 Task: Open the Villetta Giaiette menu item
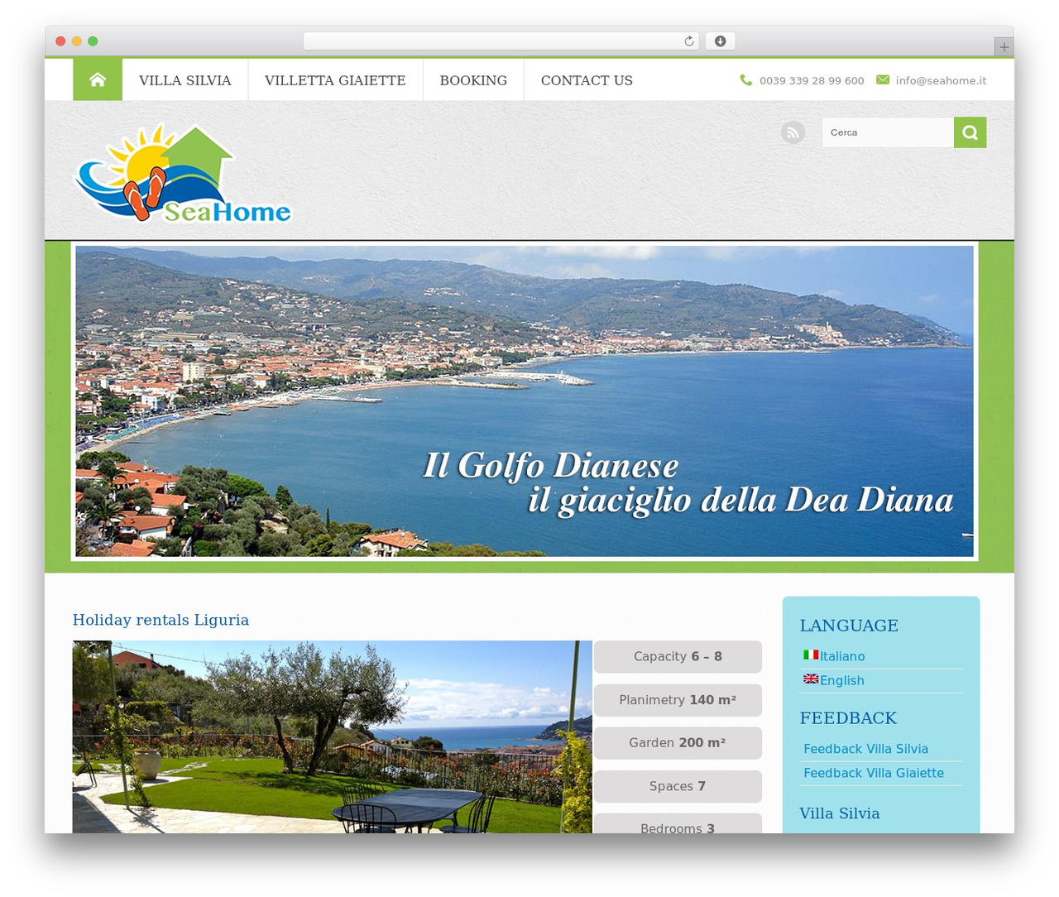(335, 80)
